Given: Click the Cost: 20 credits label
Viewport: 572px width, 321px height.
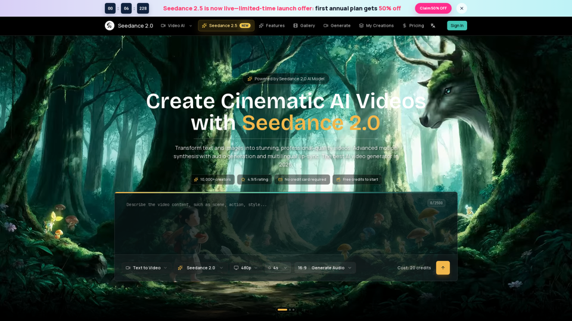Looking at the screenshot, I should click(414, 268).
